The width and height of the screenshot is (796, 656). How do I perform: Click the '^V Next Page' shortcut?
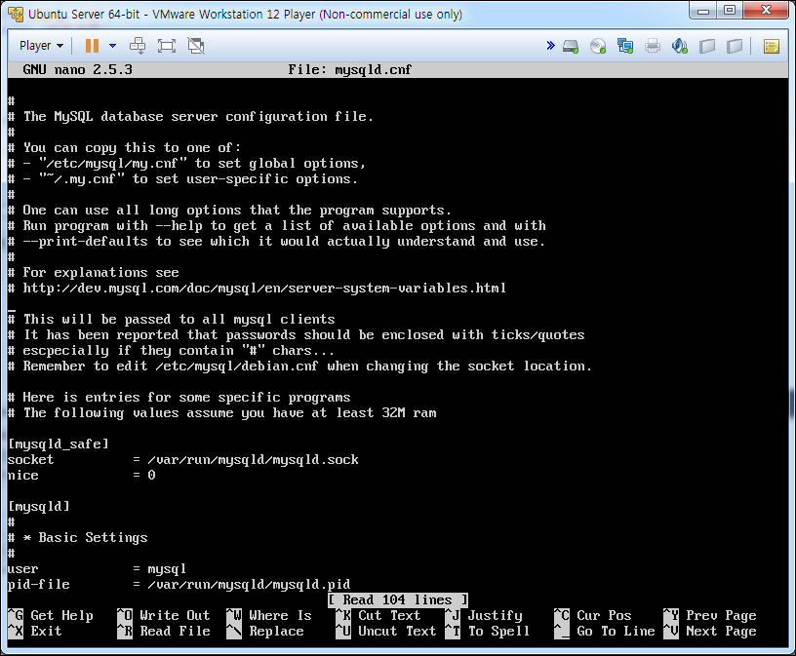(x=710, y=631)
